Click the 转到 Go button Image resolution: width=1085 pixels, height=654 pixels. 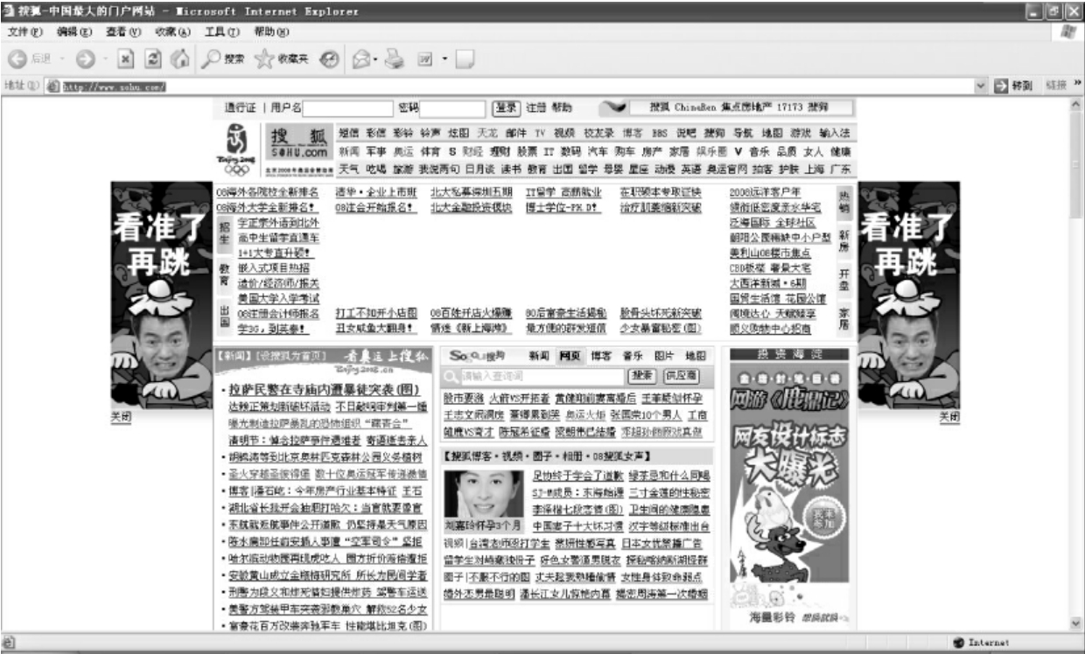click(x=1013, y=86)
